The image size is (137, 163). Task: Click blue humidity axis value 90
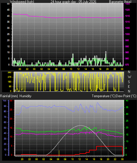[x=5, y=106]
